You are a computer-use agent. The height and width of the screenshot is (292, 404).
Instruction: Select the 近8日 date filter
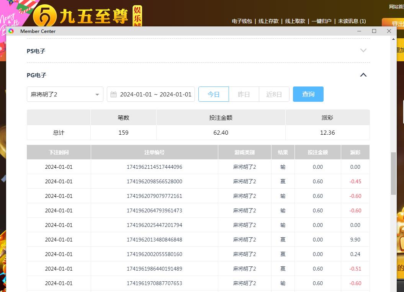(274, 95)
